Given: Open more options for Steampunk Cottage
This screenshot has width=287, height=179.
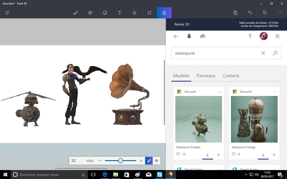Looking at the screenshot, I should (275, 92).
